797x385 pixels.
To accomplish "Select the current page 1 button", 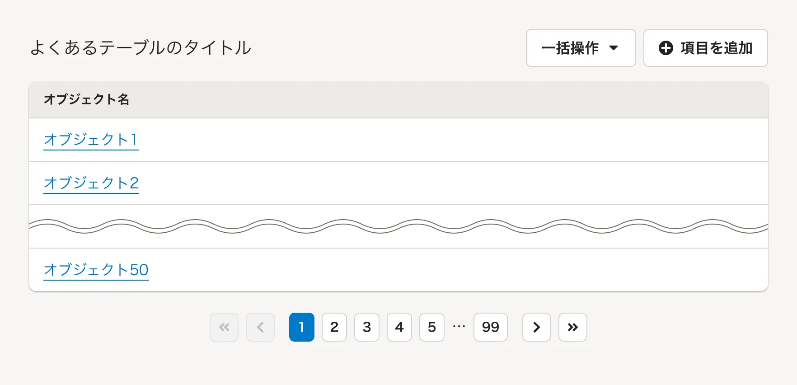I will (x=301, y=327).
